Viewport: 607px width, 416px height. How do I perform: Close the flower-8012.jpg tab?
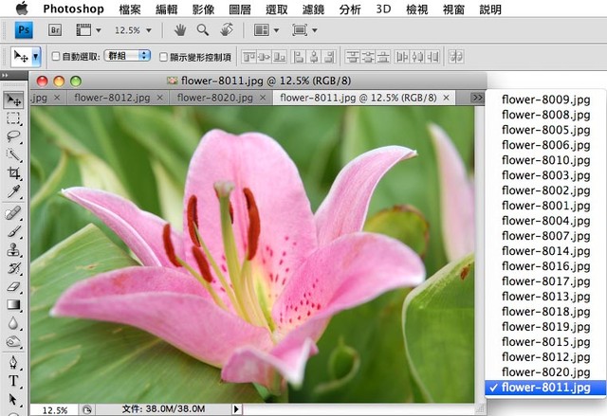point(160,98)
